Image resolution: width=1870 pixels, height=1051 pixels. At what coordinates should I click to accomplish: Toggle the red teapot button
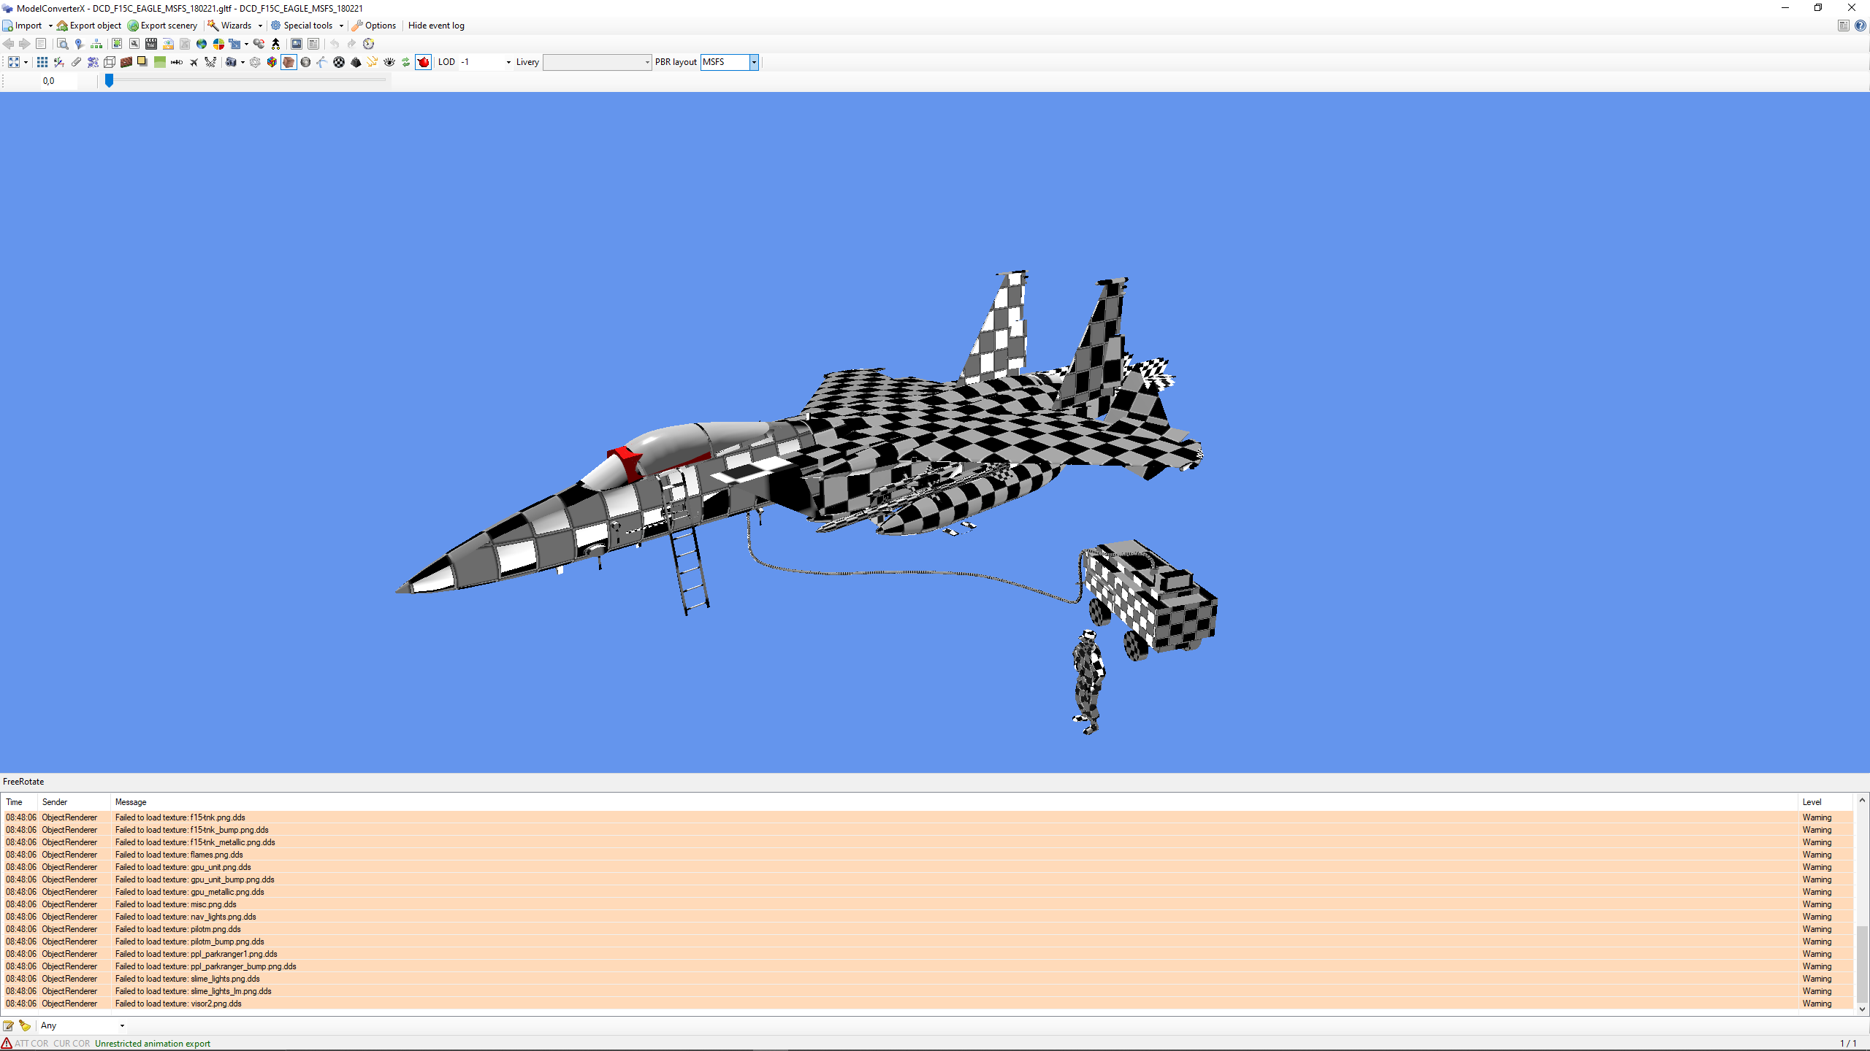point(424,62)
